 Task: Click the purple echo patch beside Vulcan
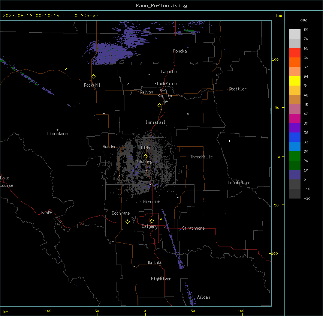click(x=191, y=295)
